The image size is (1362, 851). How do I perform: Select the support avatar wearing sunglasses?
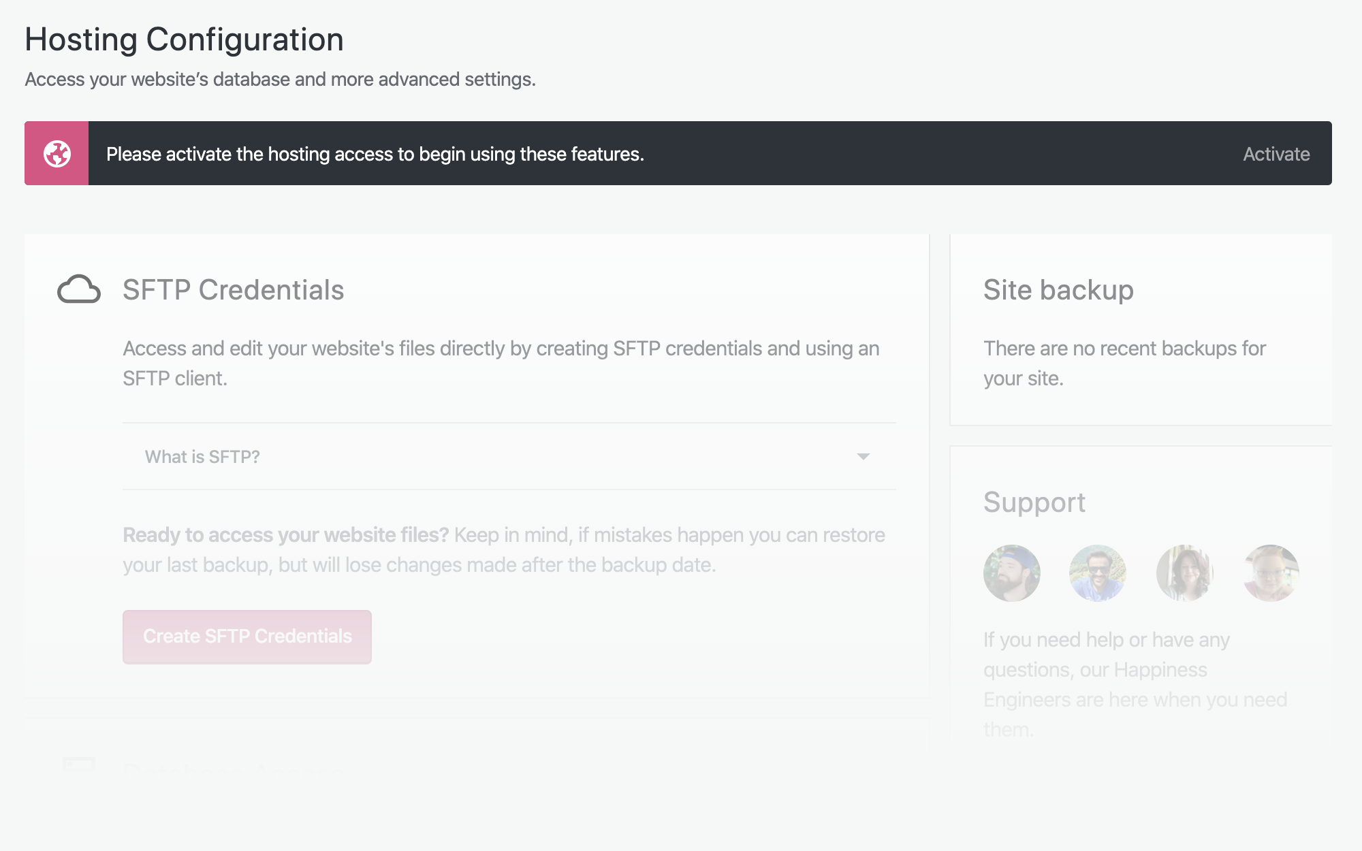coord(1098,573)
